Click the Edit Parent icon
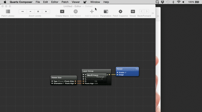The image size is (202, 112). pyautogui.click(x=76, y=12)
